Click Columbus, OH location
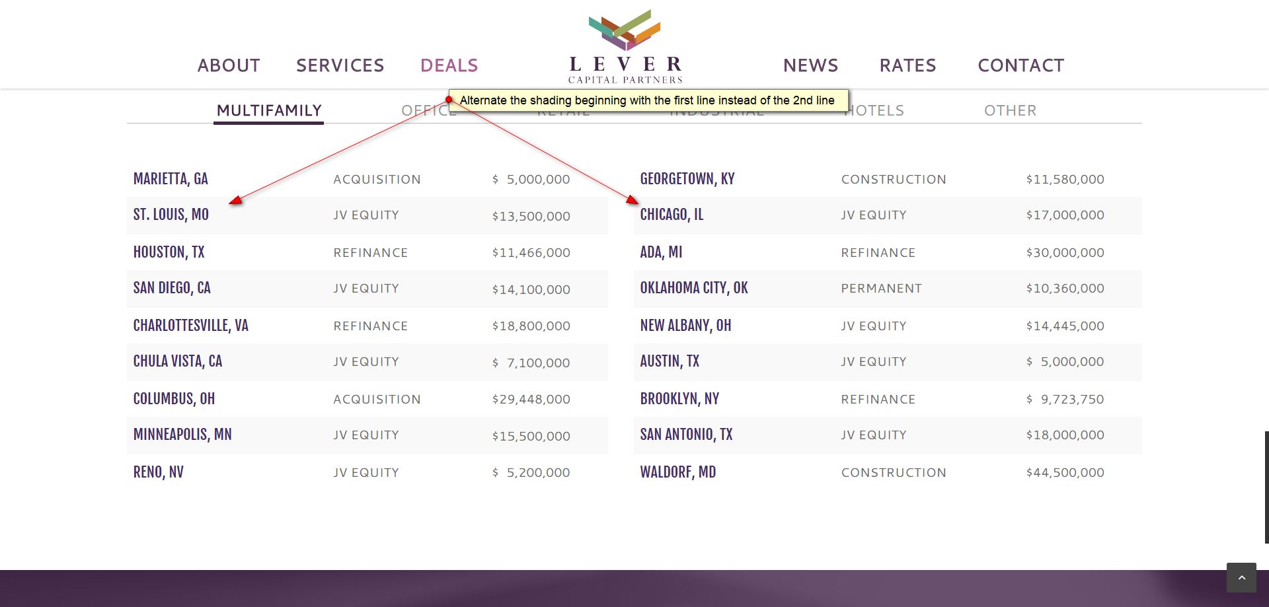The image size is (1269, 607). coord(174,399)
